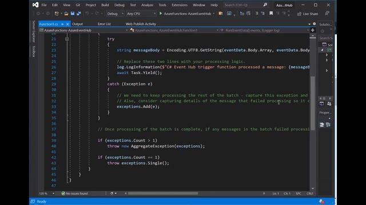The height and width of the screenshot is (205, 366).
Task: Open the tab well settings gear
Action: (x=314, y=24)
